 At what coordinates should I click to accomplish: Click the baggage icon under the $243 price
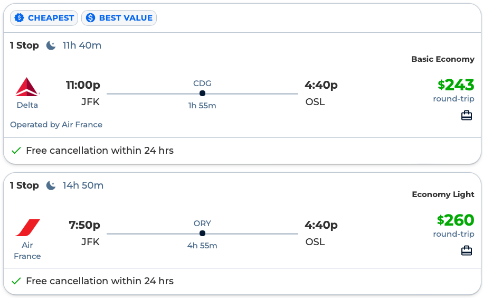[466, 115]
